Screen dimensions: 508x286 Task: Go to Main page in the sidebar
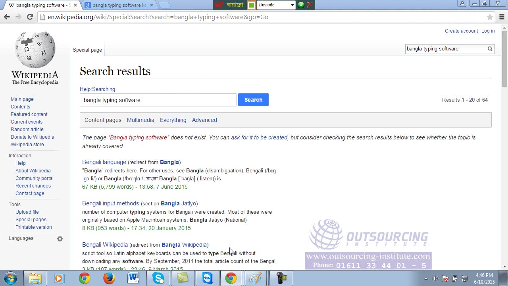pos(22,99)
